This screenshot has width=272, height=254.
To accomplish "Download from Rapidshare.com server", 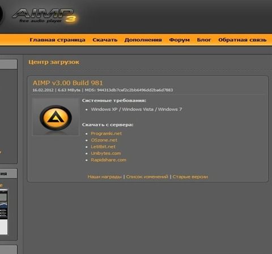I will click(x=108, y=160).
